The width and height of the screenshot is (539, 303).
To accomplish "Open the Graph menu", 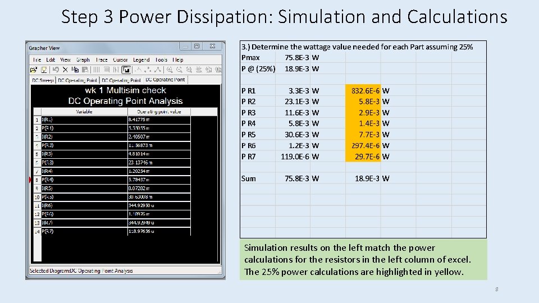I will pos(83,60).
